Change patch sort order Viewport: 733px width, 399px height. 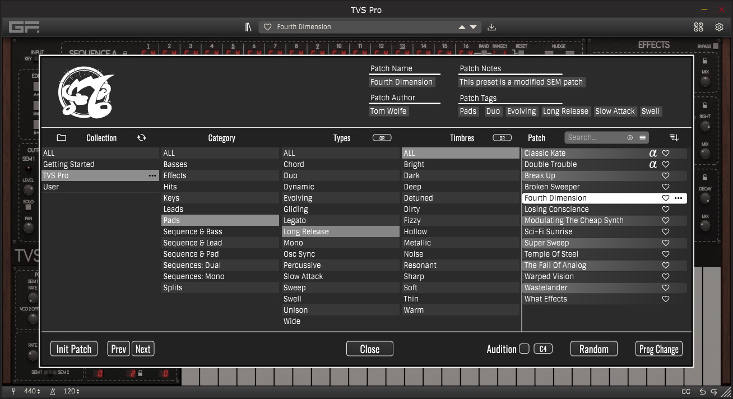pyautogui.click(x=674, y=138)
